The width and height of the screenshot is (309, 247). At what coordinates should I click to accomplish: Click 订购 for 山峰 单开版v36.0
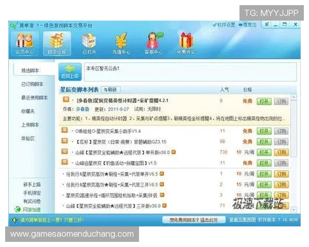pyautogui.click(x=281, y=152)
